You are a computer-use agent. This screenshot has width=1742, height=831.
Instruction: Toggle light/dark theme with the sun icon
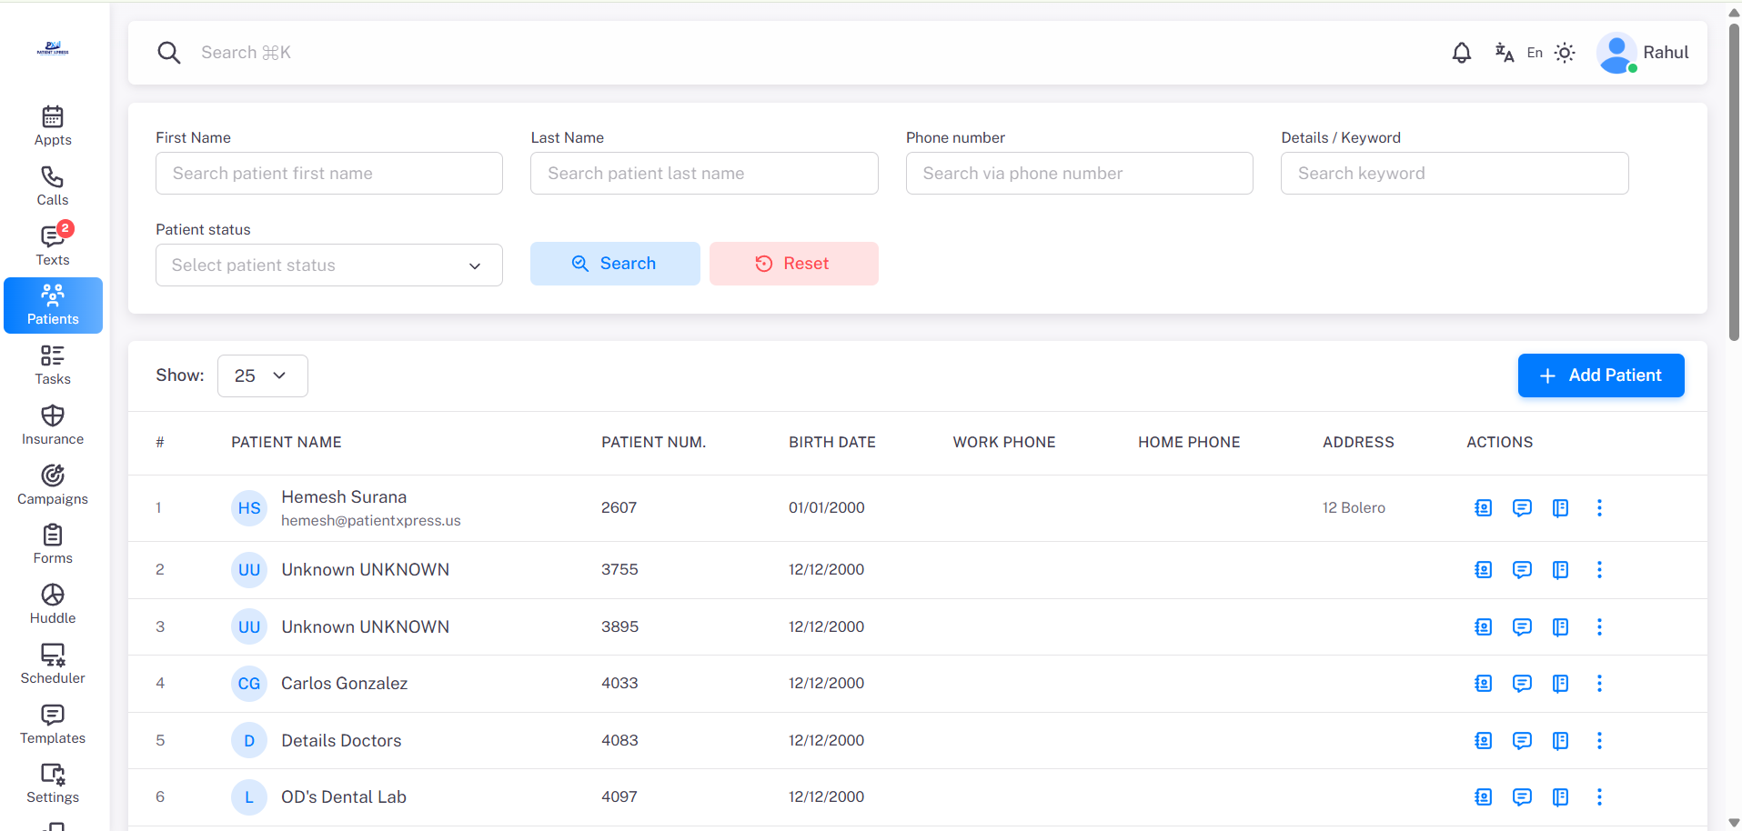[1565, 52]
